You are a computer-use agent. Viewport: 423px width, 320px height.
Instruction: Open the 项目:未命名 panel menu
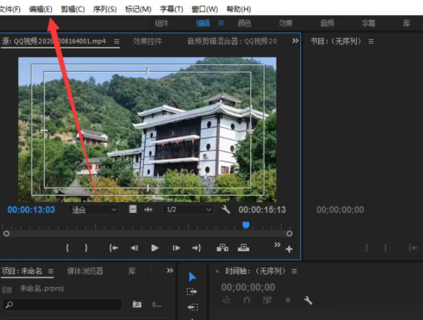50,271
